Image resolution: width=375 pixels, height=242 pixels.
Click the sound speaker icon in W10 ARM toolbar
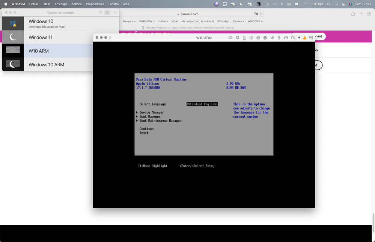(272, 38)
